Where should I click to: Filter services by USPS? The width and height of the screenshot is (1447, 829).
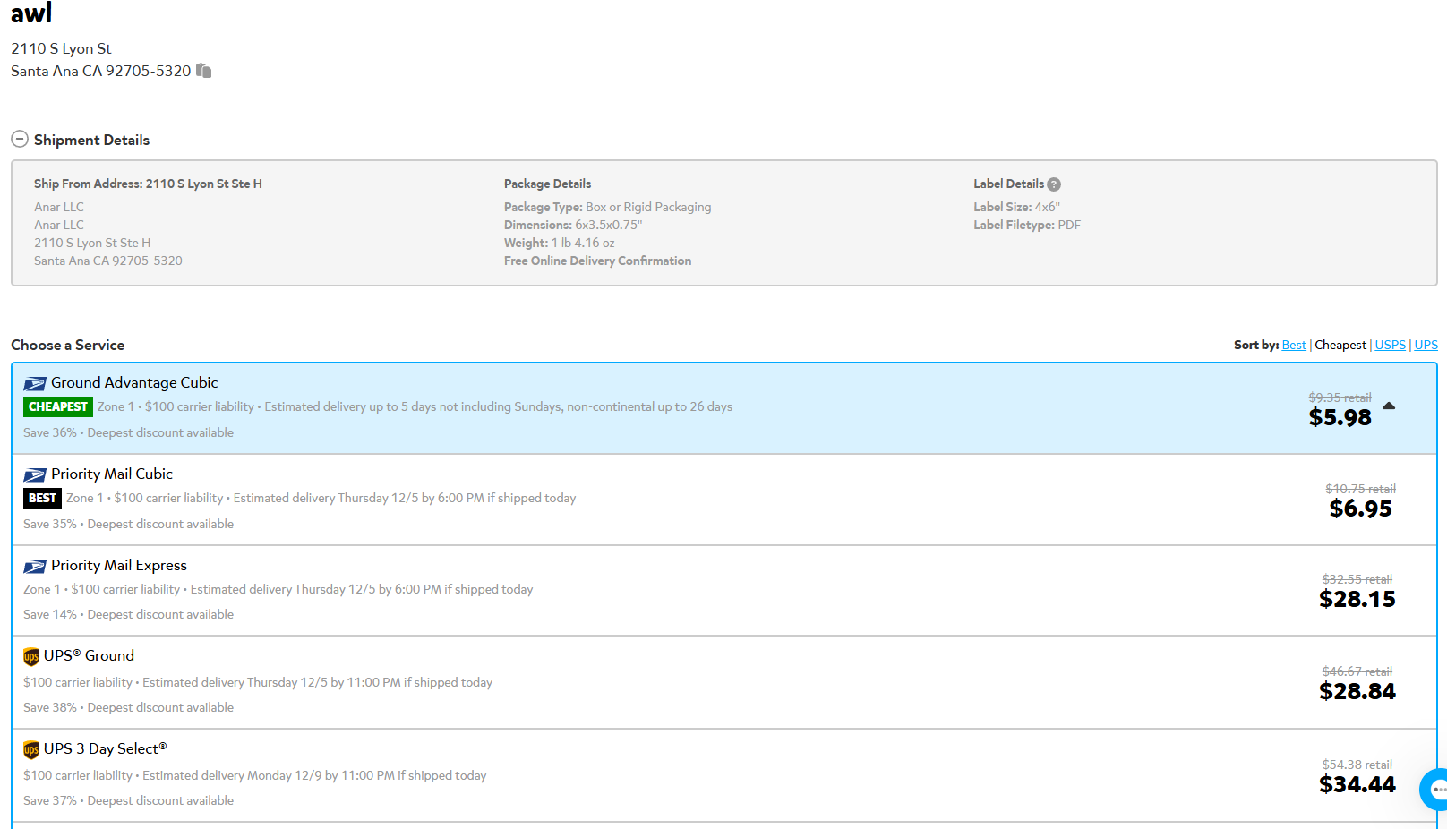(x=1390, y=345)
